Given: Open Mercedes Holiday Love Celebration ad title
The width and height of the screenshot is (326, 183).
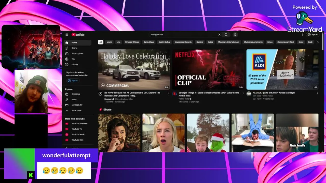Looking at the screenshot, I should [x=132, y=94].
